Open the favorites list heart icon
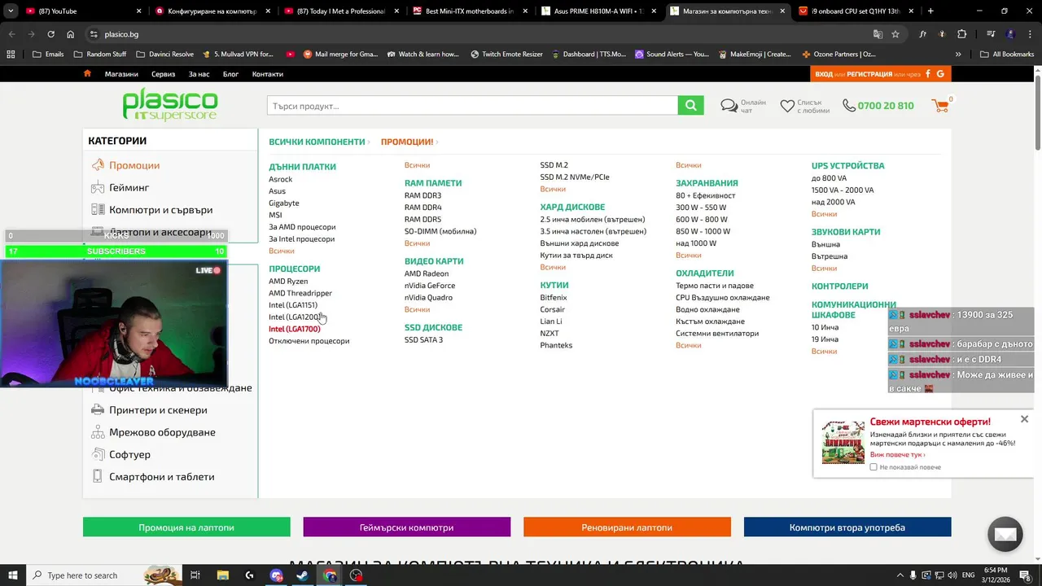The width and height of the screenshot is (1042, 586). coord(787,106)
